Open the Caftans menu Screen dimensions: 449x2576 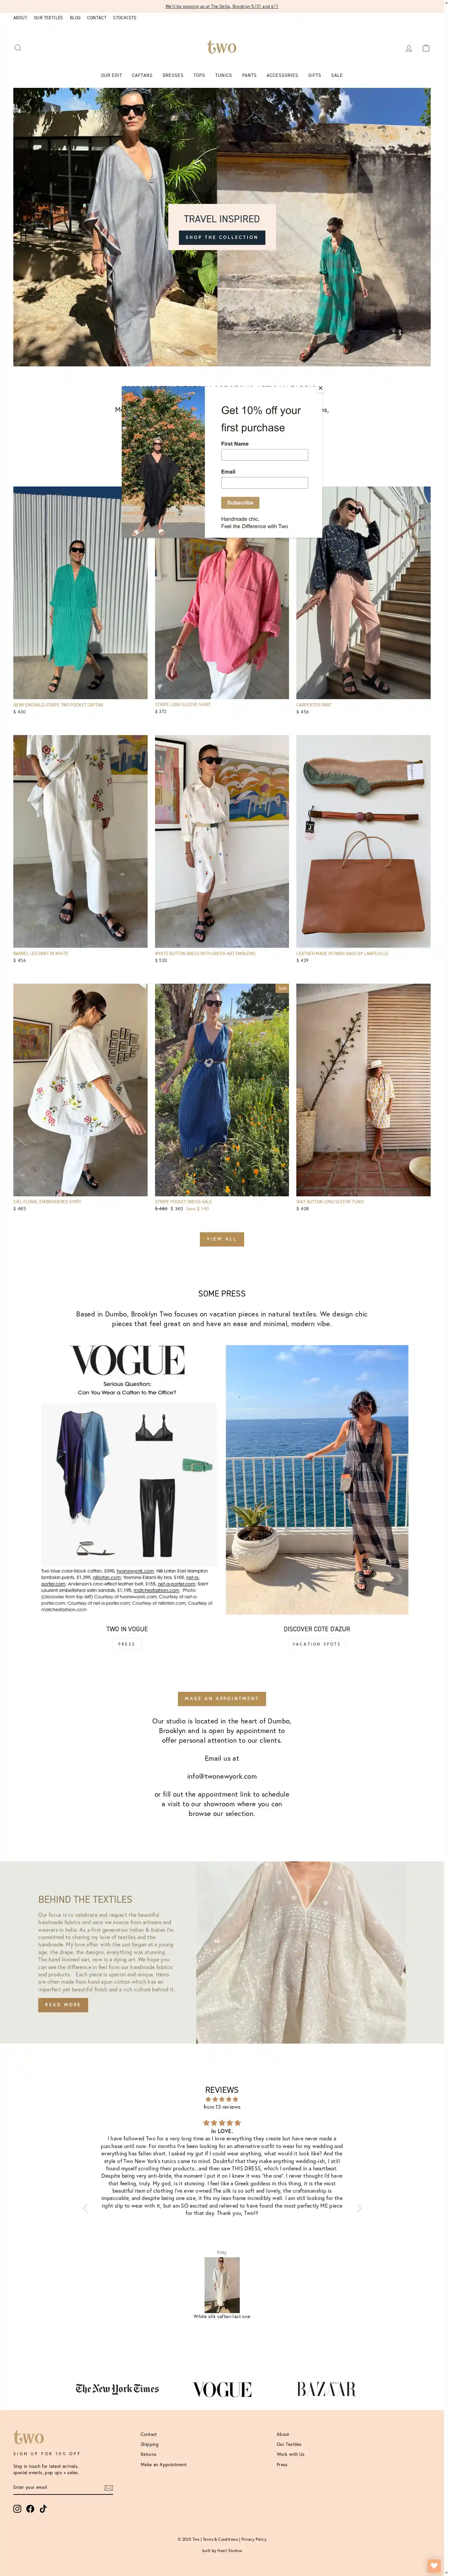coord(142,75)
